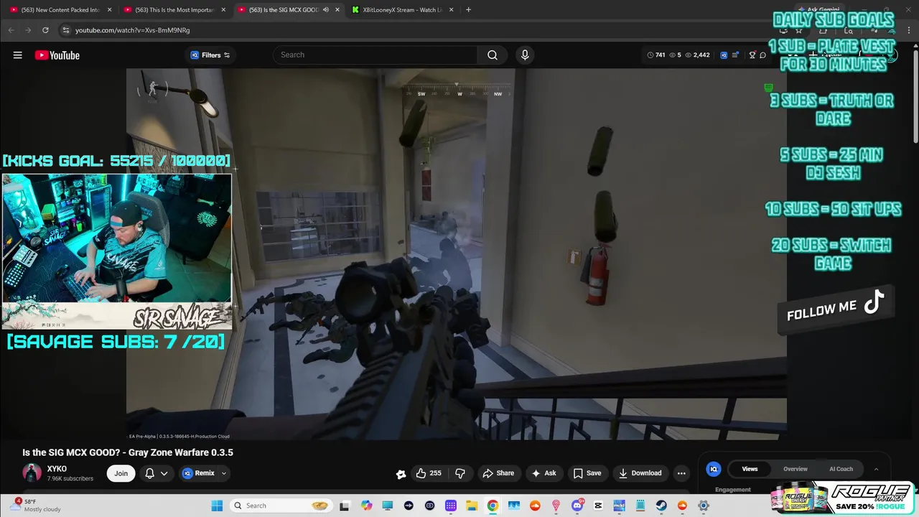Screen dimensions: 919x517
Task: Click the video player area
Action: [x=457, y=254]
